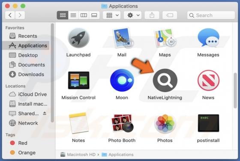This screenshot has width=240, height=161.
Task: Click the main file list scrollbar
Action: pyautogui.click(x=235, y=90)
